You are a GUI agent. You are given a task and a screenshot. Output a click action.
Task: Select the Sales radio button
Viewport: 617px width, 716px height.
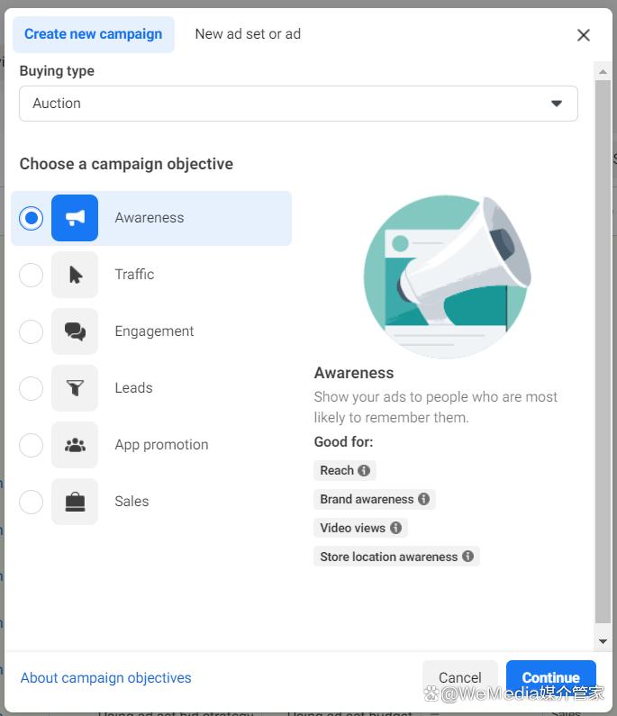click(32, 502)
